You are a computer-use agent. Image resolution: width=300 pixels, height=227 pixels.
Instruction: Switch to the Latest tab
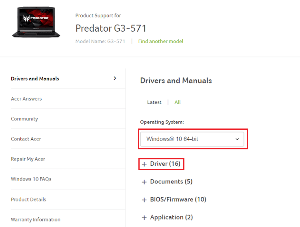pos(154,102)
